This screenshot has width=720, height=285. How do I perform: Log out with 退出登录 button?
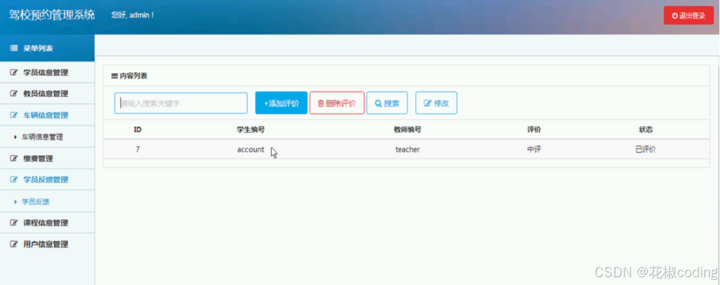688,16
